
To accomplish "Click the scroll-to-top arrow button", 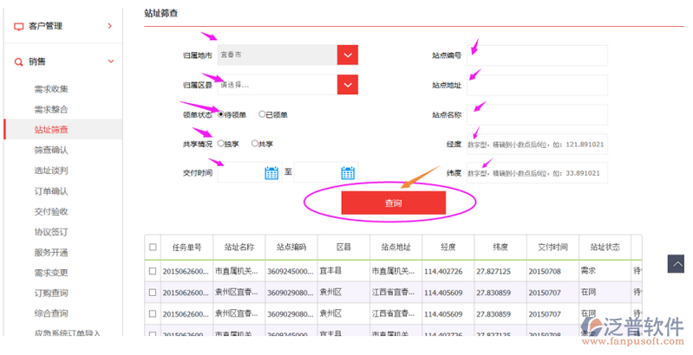I will 676,262.
